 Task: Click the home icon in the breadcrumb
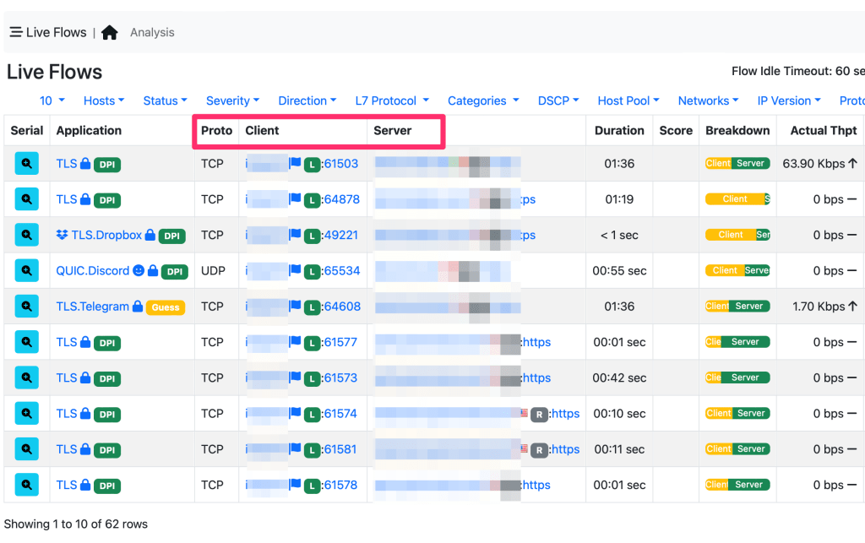109,33
